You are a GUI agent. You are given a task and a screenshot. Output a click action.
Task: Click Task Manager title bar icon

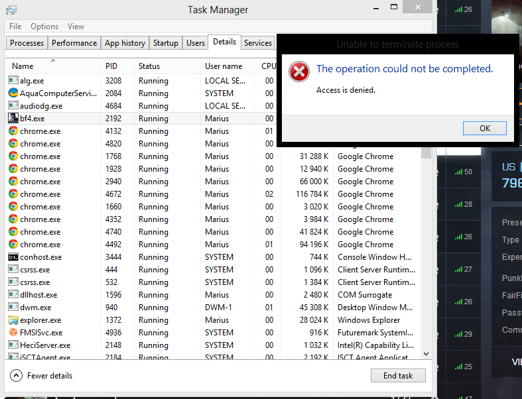(11, 11)
